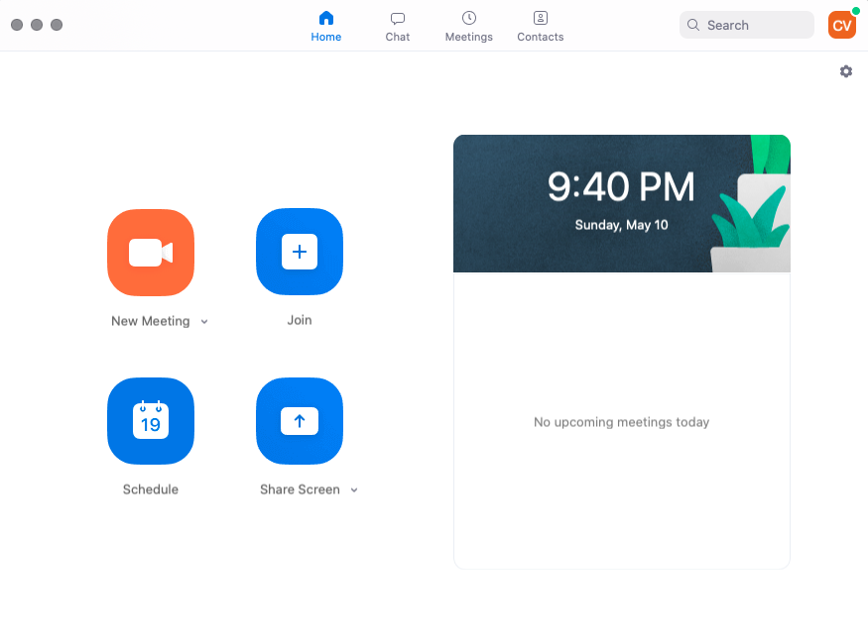The width and height of the screenshot is (868, 642).
Task: Open the Chat panel icon
Action: coord(397,25)
